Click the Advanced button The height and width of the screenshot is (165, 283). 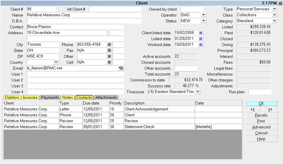click(x=261, y=127)
